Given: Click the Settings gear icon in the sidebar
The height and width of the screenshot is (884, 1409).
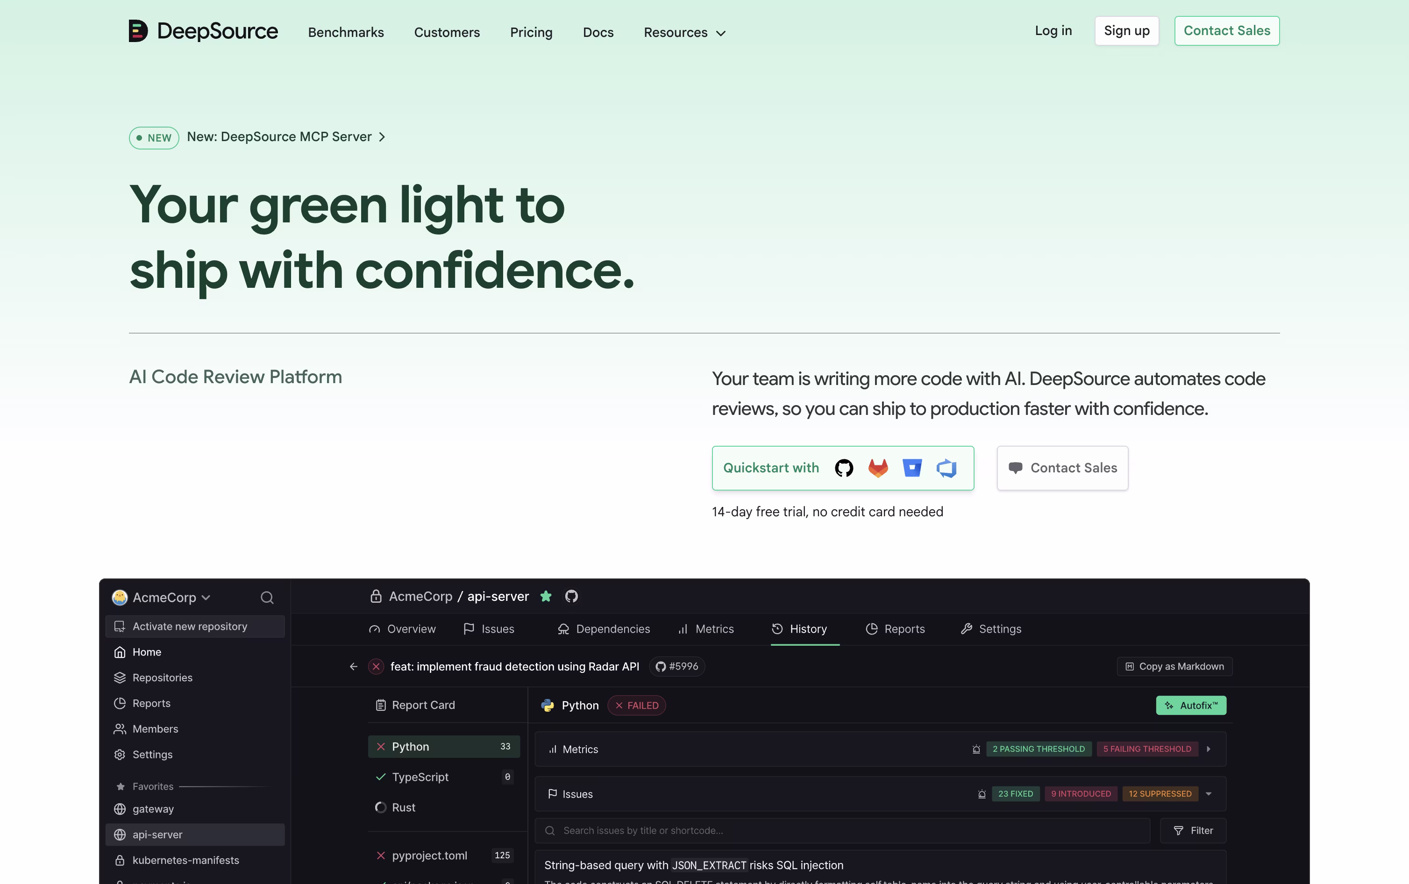Looking at the screenshot, I should tap(120, 755).
